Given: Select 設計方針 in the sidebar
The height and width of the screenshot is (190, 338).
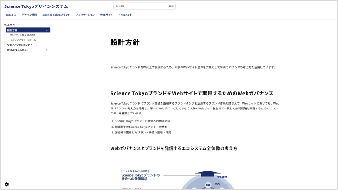Looking at the screenshot, I should 13,30.
